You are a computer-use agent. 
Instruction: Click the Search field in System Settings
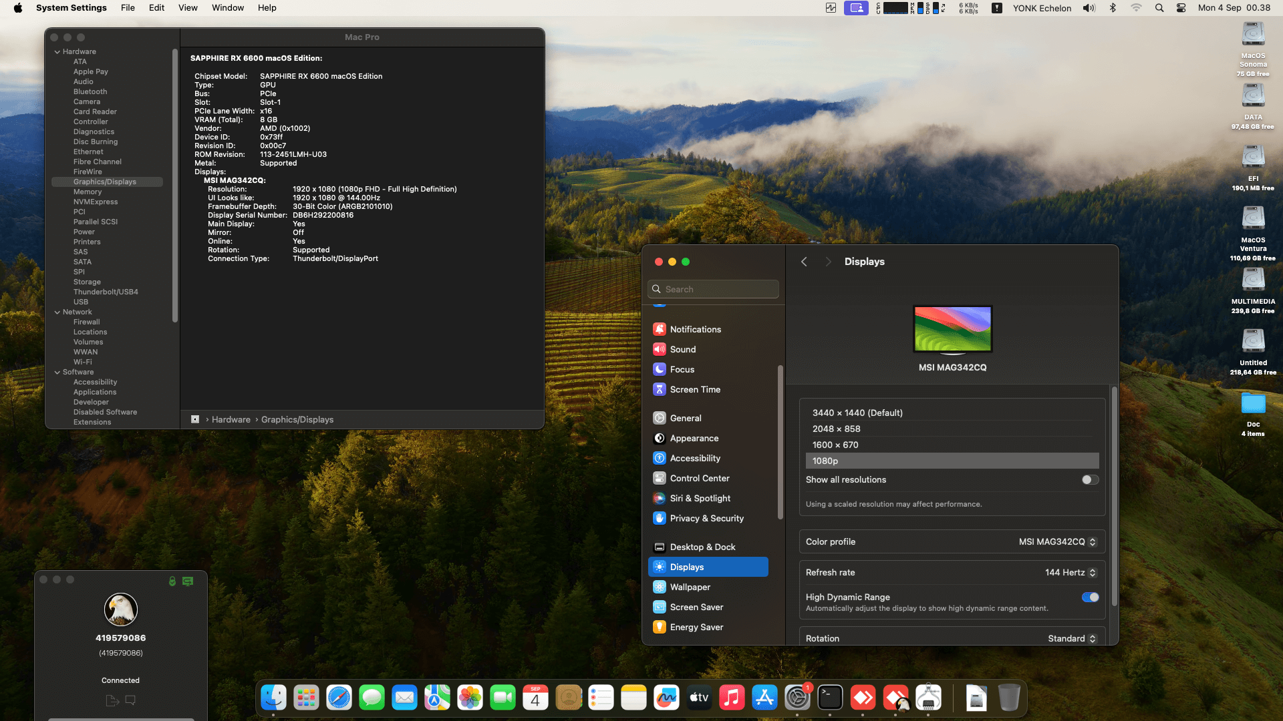713,289
